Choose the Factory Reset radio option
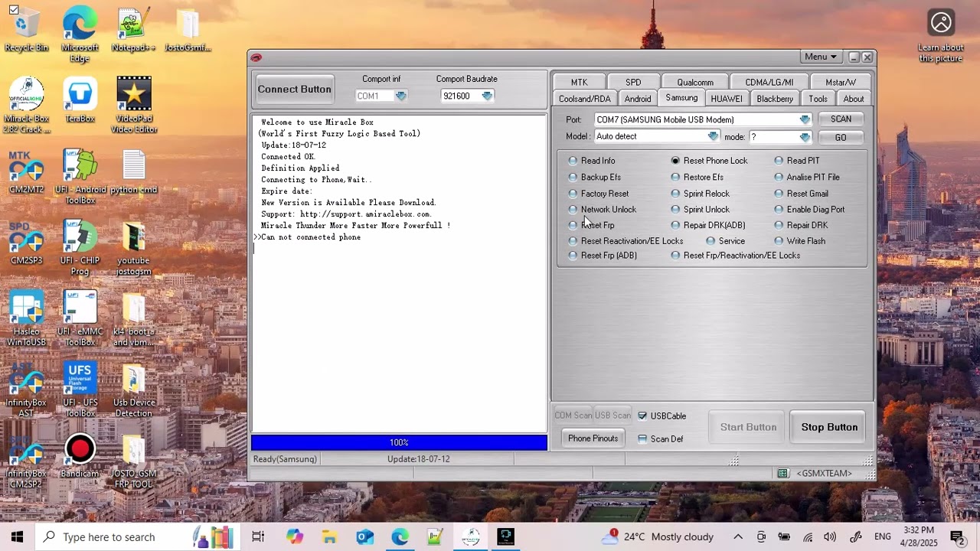The width and height of the screenshot is (980, 551). pyautogui.click(x=598, y=194)
